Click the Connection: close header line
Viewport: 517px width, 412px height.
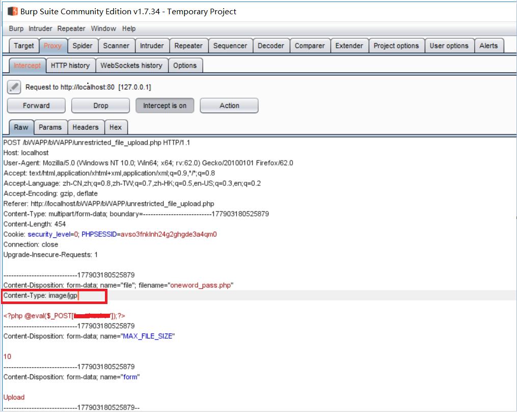pos(31,245)
